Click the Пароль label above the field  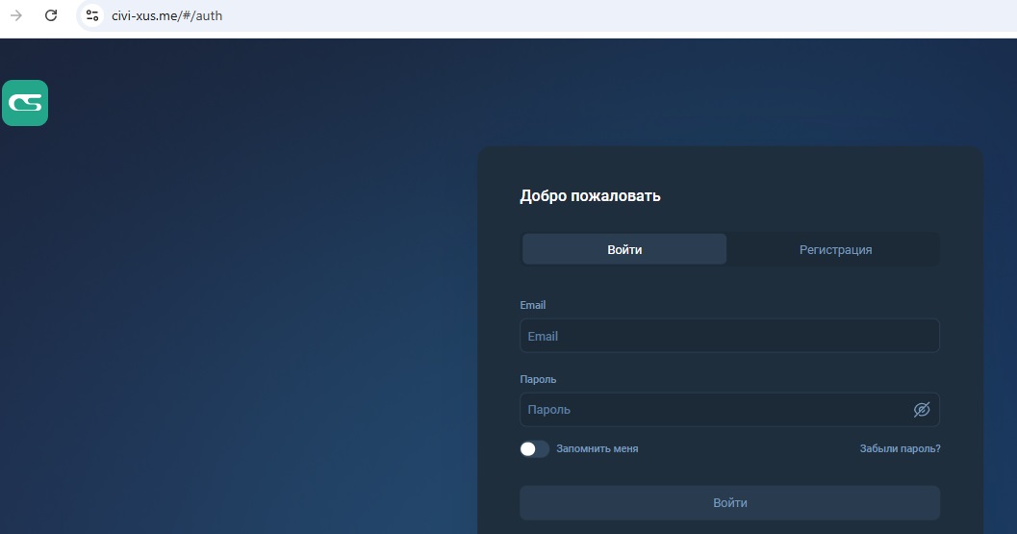click(538, 379)
